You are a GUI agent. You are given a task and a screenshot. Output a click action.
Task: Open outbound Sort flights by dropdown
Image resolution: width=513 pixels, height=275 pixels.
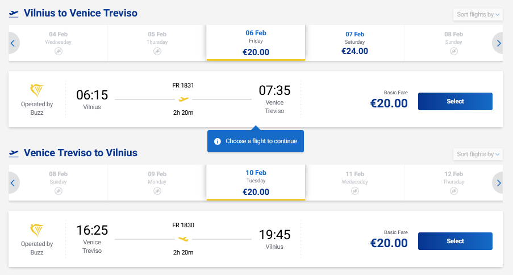478,14
